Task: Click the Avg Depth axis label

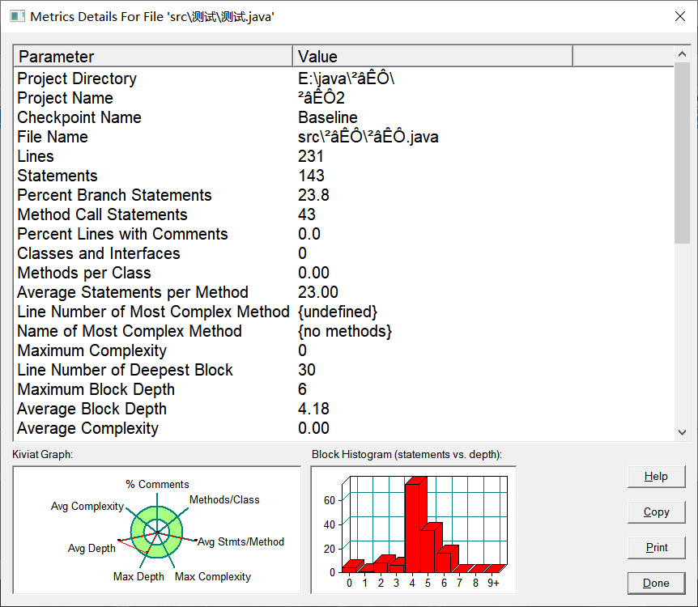Action: pyautogui.click(x=92, y=548)
